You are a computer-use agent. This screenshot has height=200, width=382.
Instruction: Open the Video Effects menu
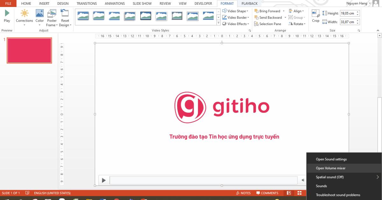236,23
